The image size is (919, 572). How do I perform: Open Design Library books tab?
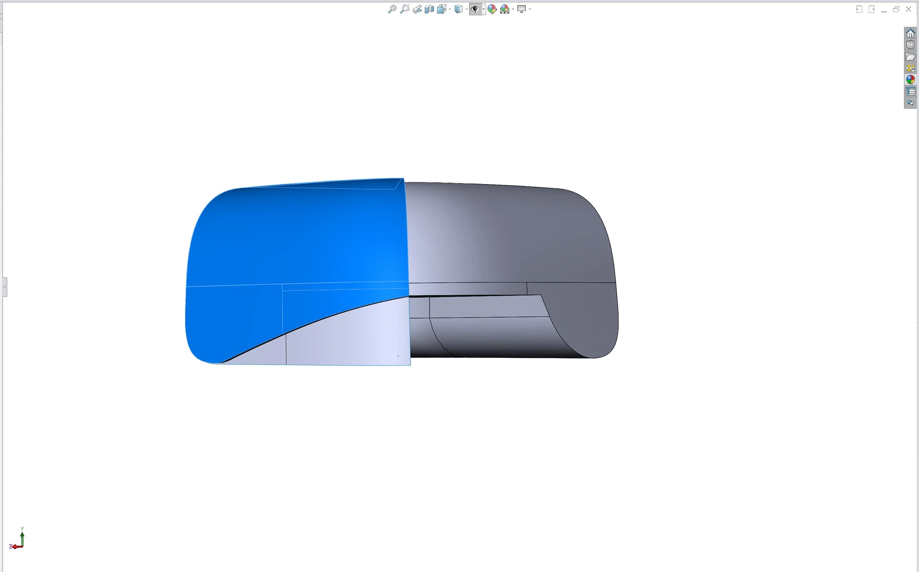(x=910, y=45)
